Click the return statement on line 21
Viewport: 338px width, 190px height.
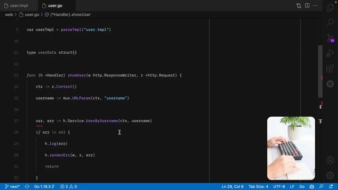[x=52, y=167]
